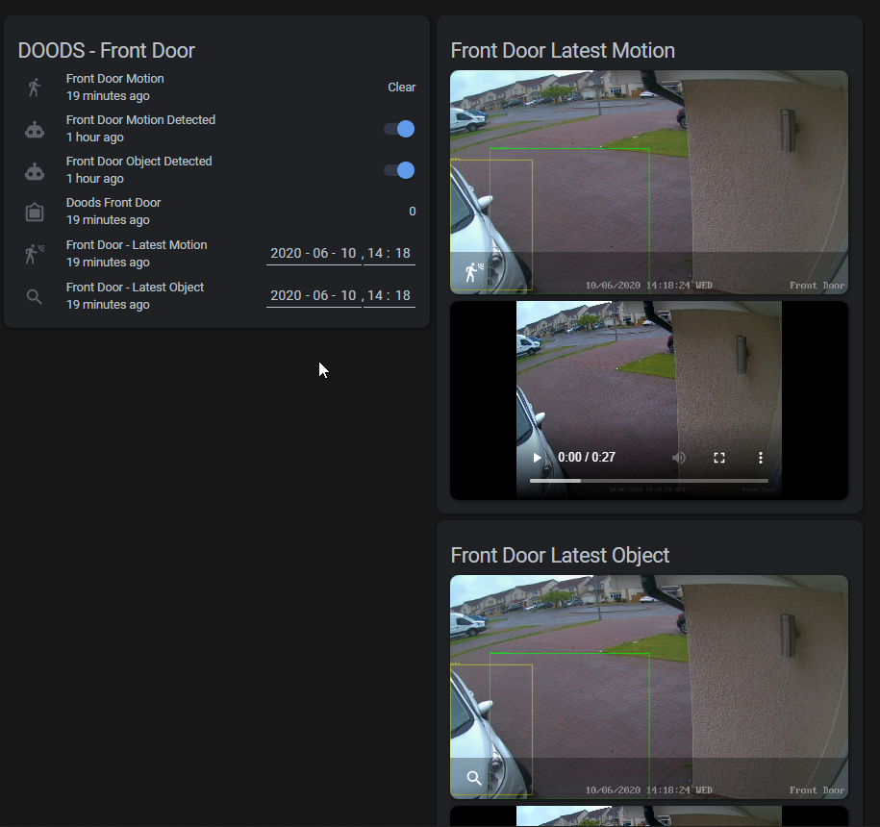
Task: Click the motion overlay icon on the Latest Motion snapshot
Action: pos(471,272)
